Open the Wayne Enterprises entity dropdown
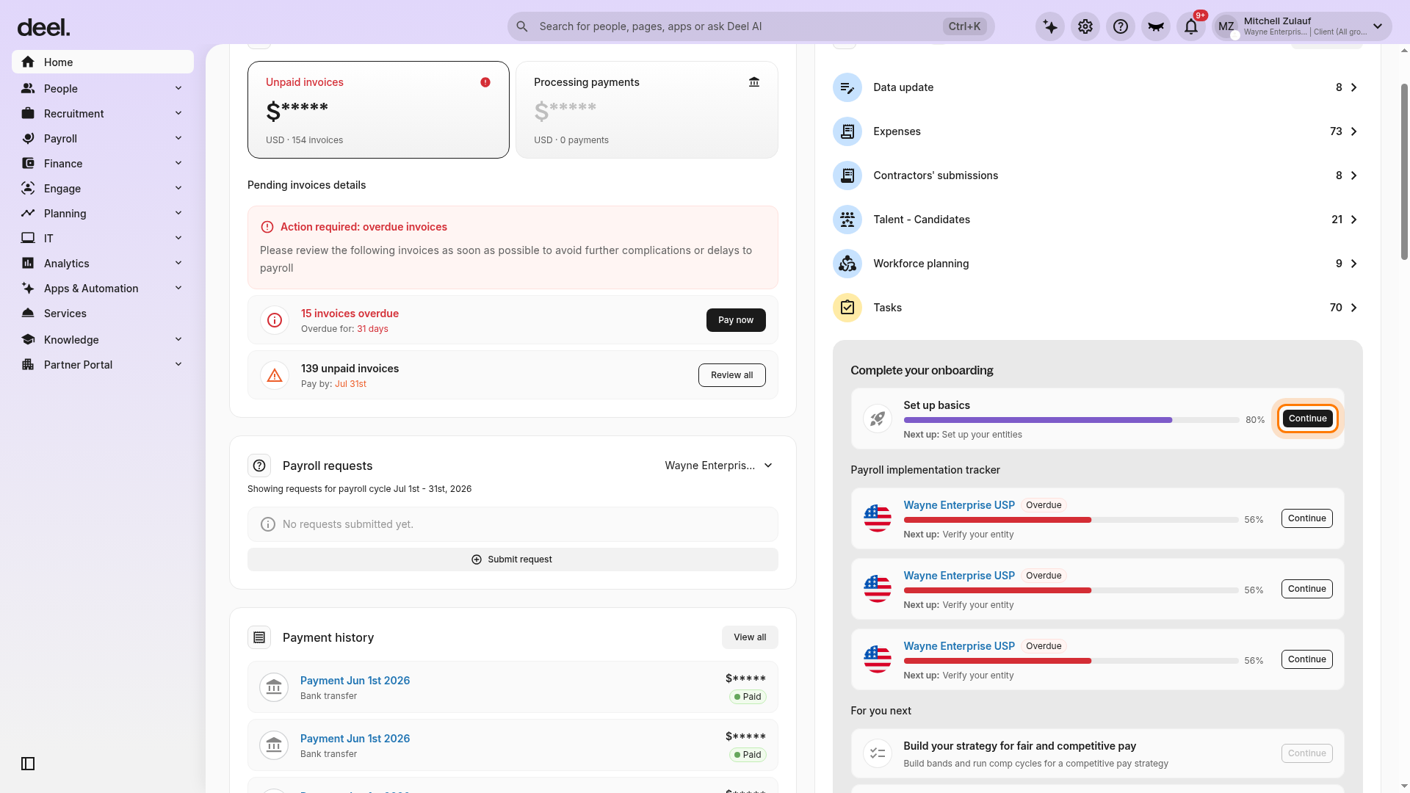1410x793 pixels. click(x=719, y=466)
